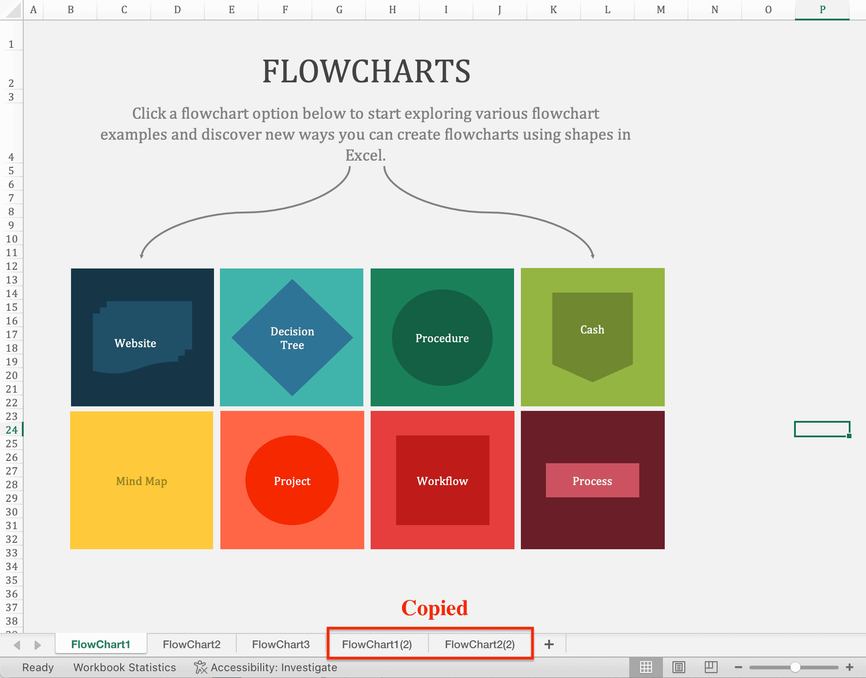866x678 pixels.
Task: Open the FlowChart3 sheet tab
Action: coord(281,644)
